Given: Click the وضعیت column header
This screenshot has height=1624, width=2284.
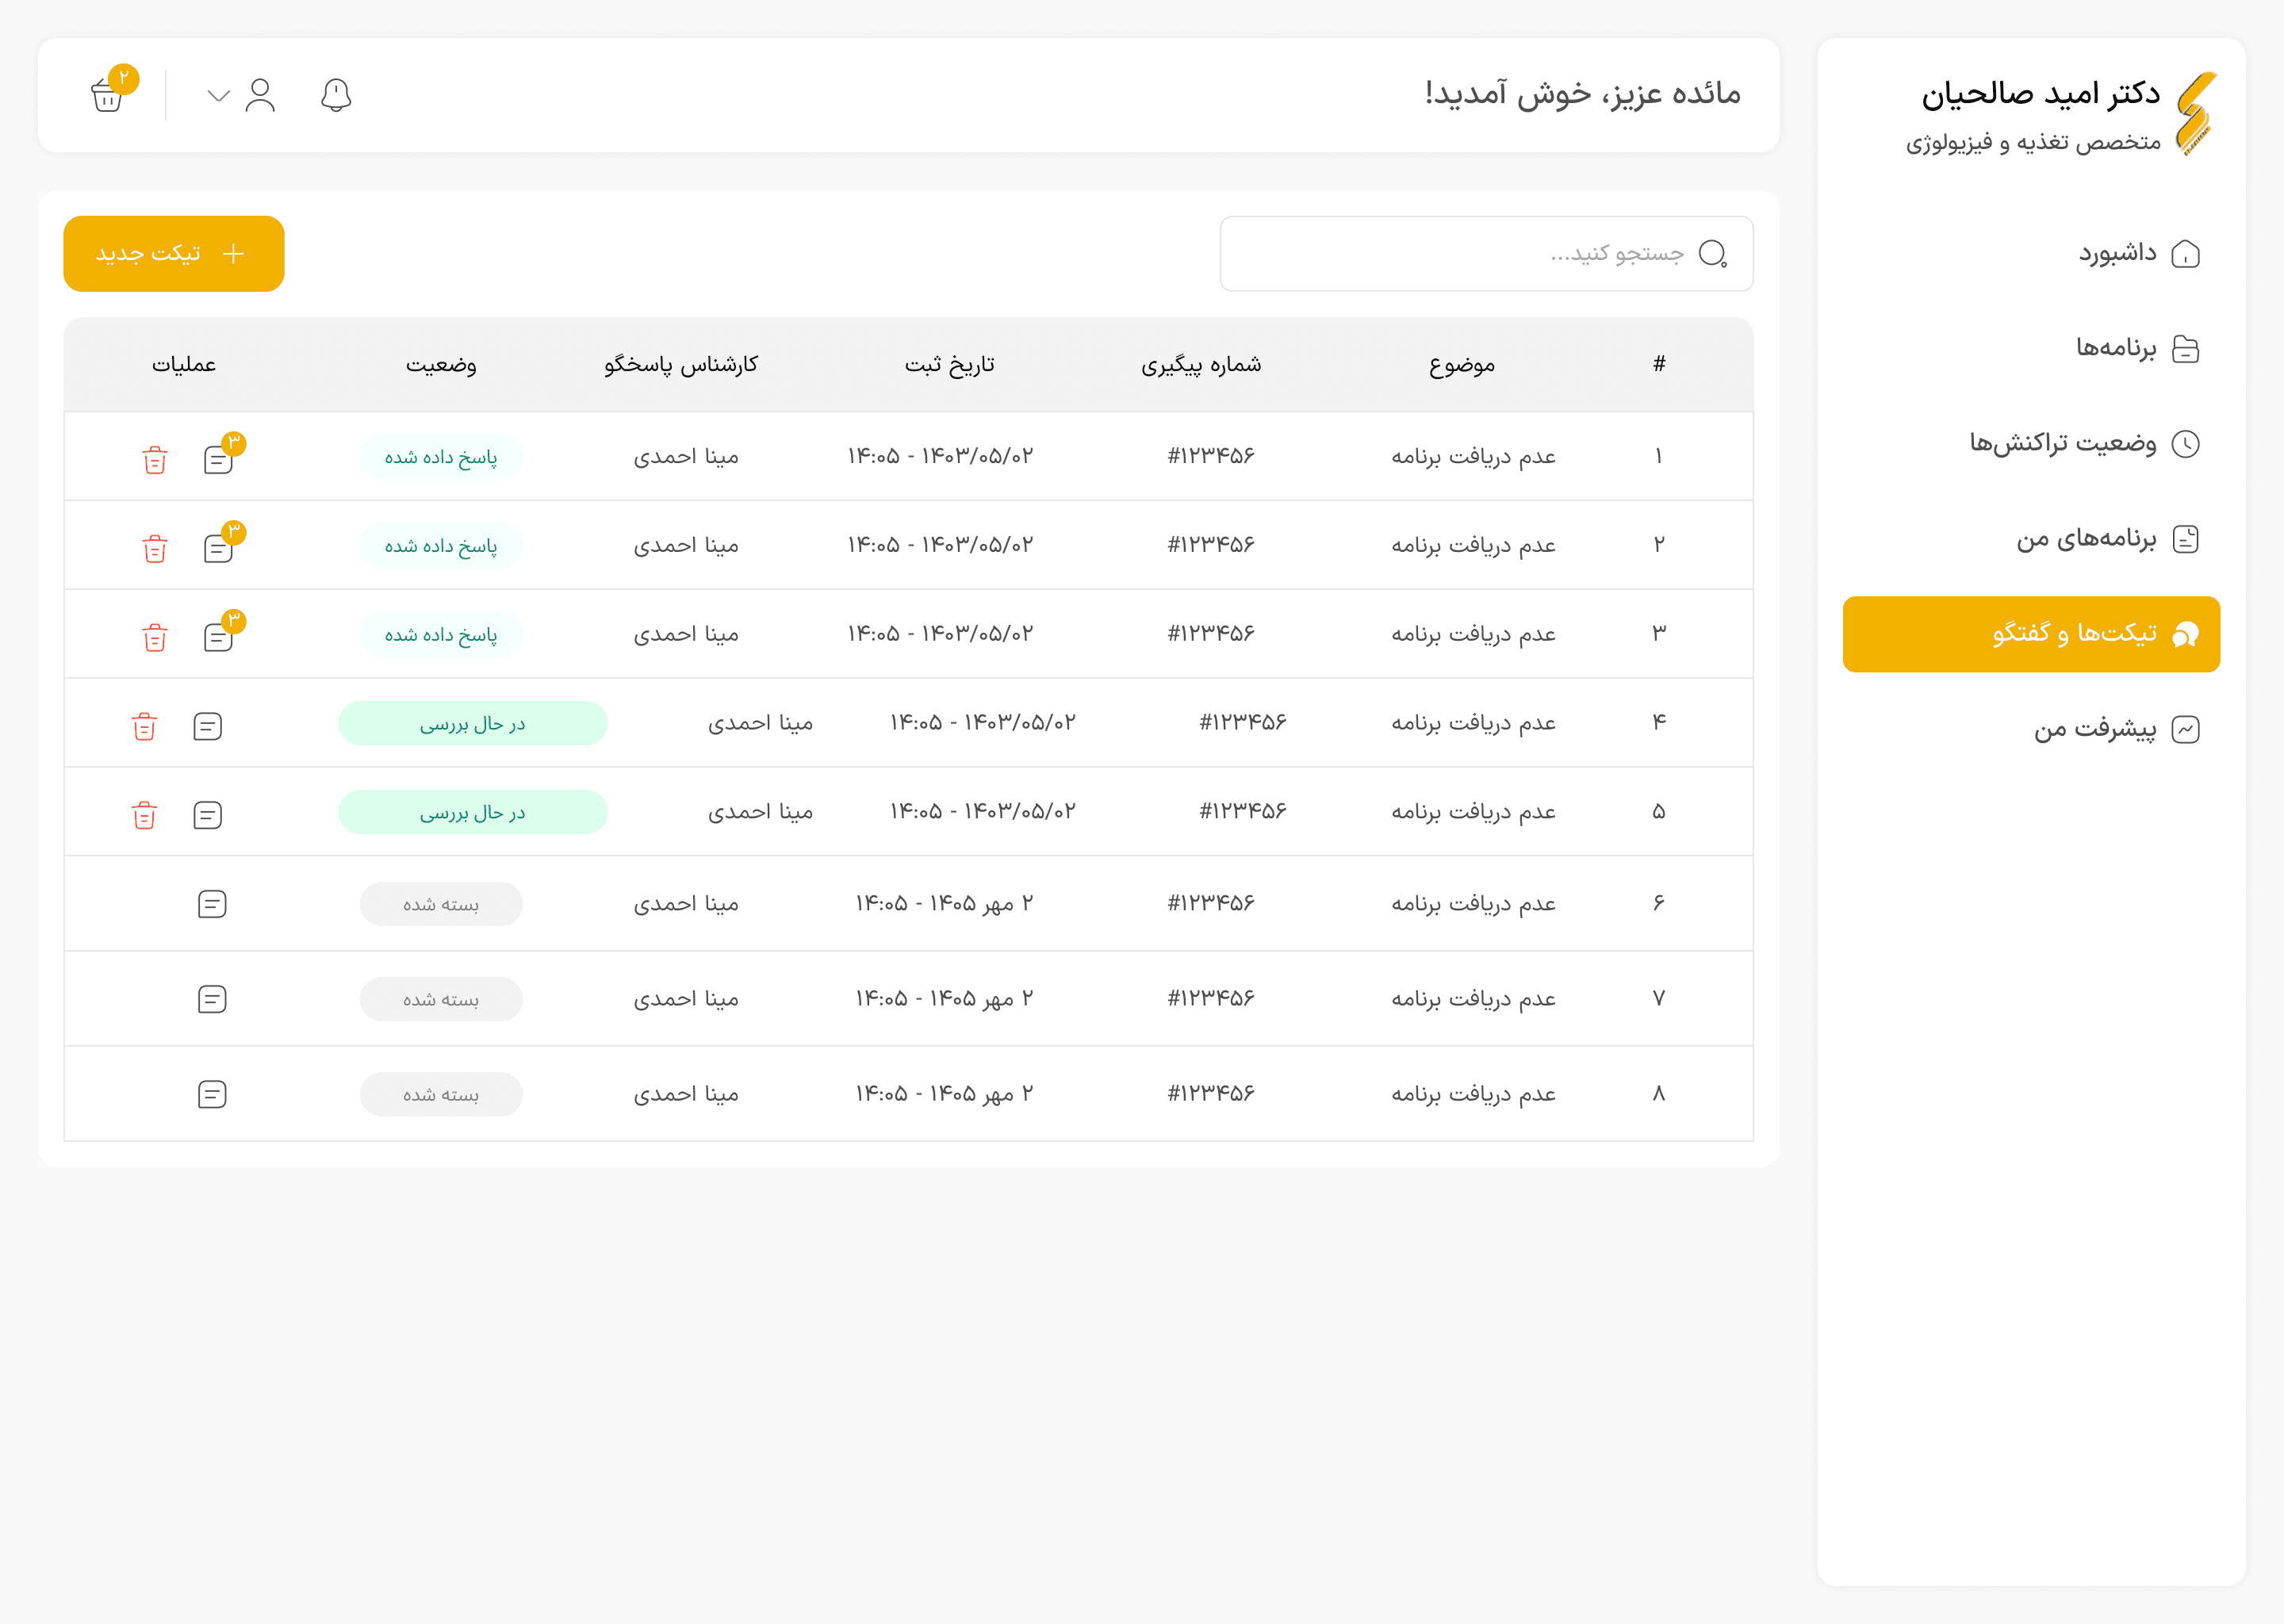Looking at the screenshot, I should (x=441, y=365).
